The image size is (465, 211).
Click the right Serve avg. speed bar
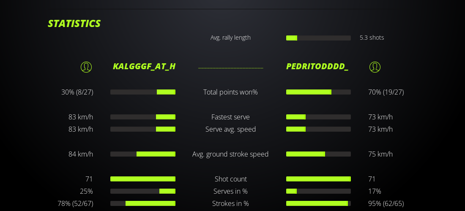(318, 129)
